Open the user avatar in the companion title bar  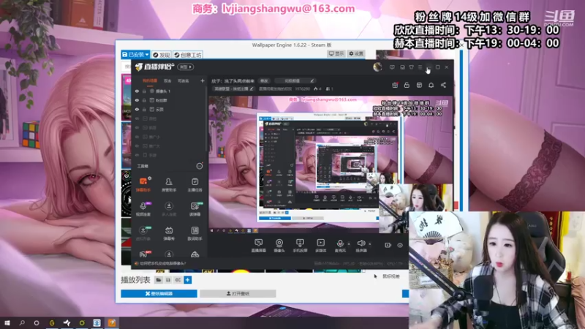[x=377, y=67]
